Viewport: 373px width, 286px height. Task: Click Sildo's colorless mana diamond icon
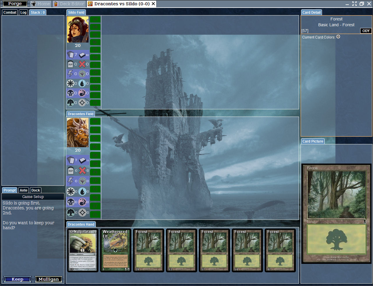pos(82,103)
